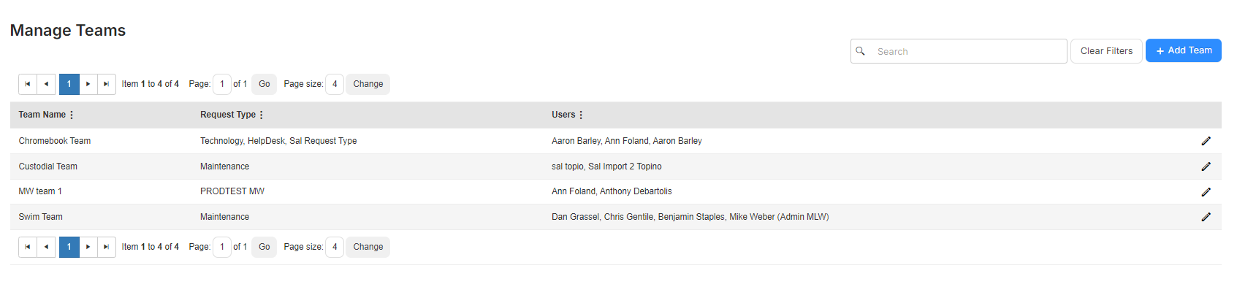Click the top Page size input box
Image resolution: width=1237 pixels, height=287 pixels.
[x=335, y=84]
